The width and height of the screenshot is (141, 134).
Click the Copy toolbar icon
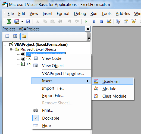(x=45, y=21)
